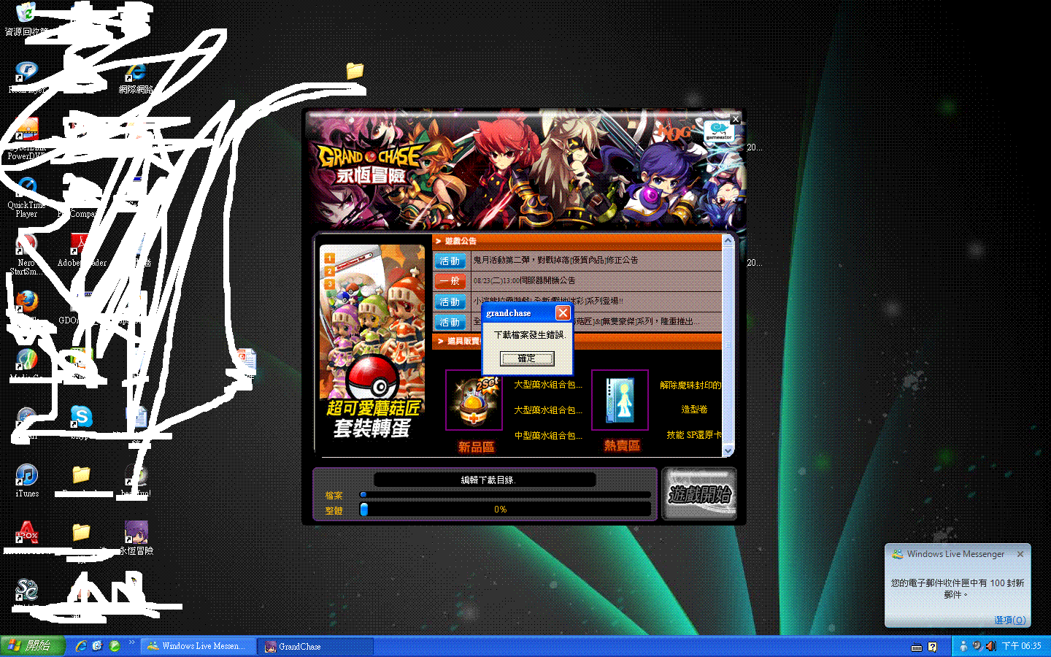This screenshot has width=1051, height=657.
Task: Click Outlook Express quick launch icon
Action: coord(98,646)
